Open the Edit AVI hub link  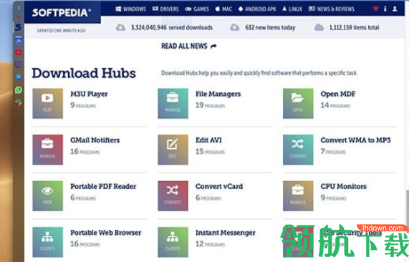[208, 140]
